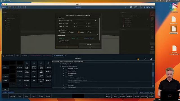
Task: Click the Zoom parameter tile
Action: (x=34, y=72)
